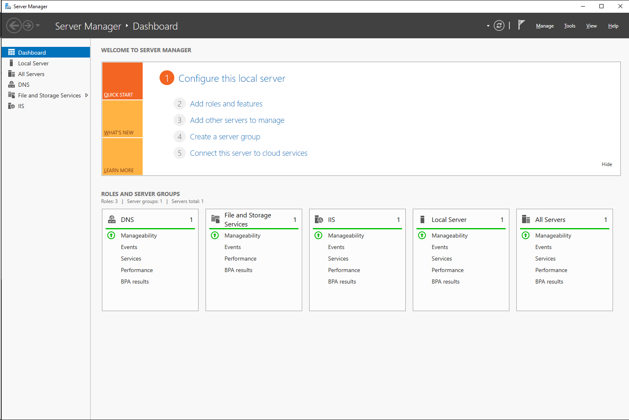This screenshot has height=420, width=629.
Task: Open the Quick Start tile
Action: (122, 81)
